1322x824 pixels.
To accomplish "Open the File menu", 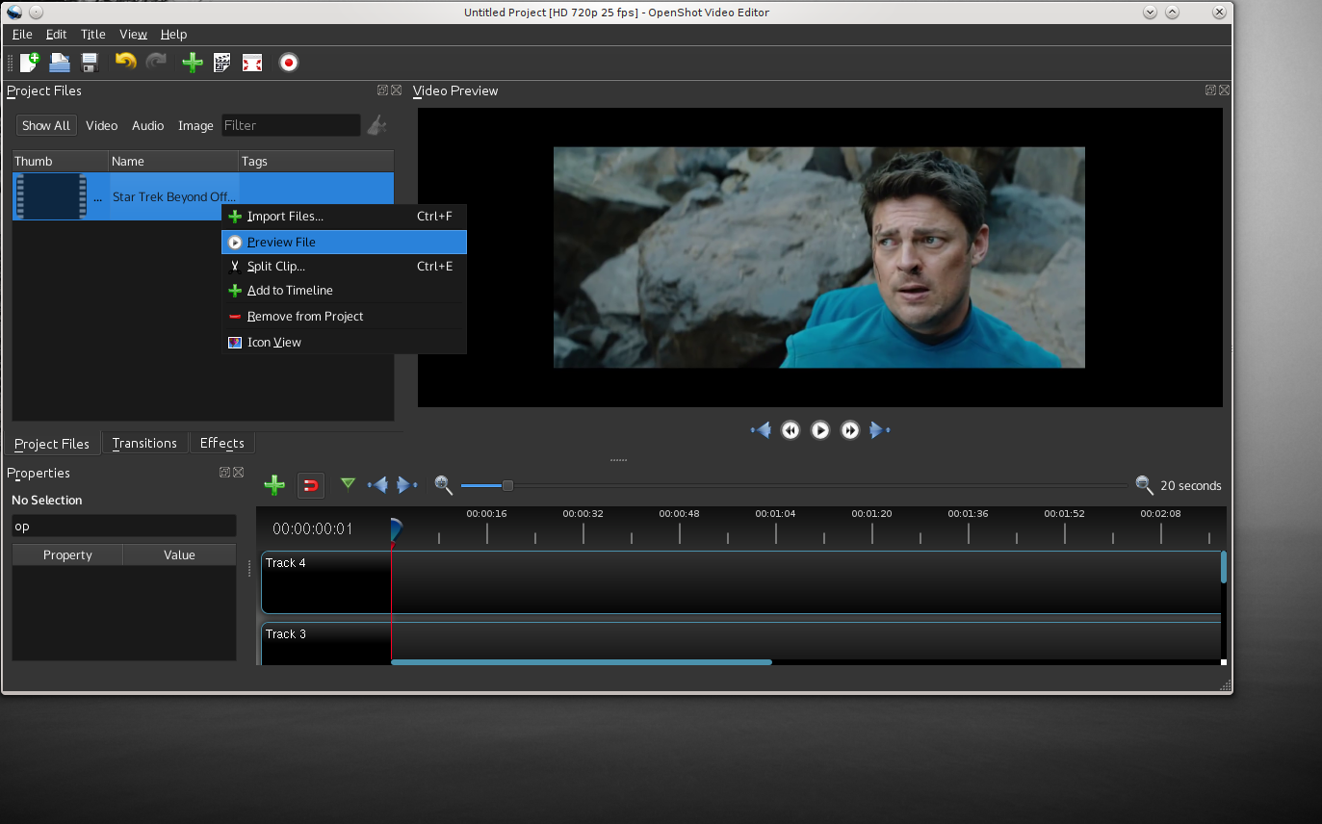I will click(x=22, y=34).
